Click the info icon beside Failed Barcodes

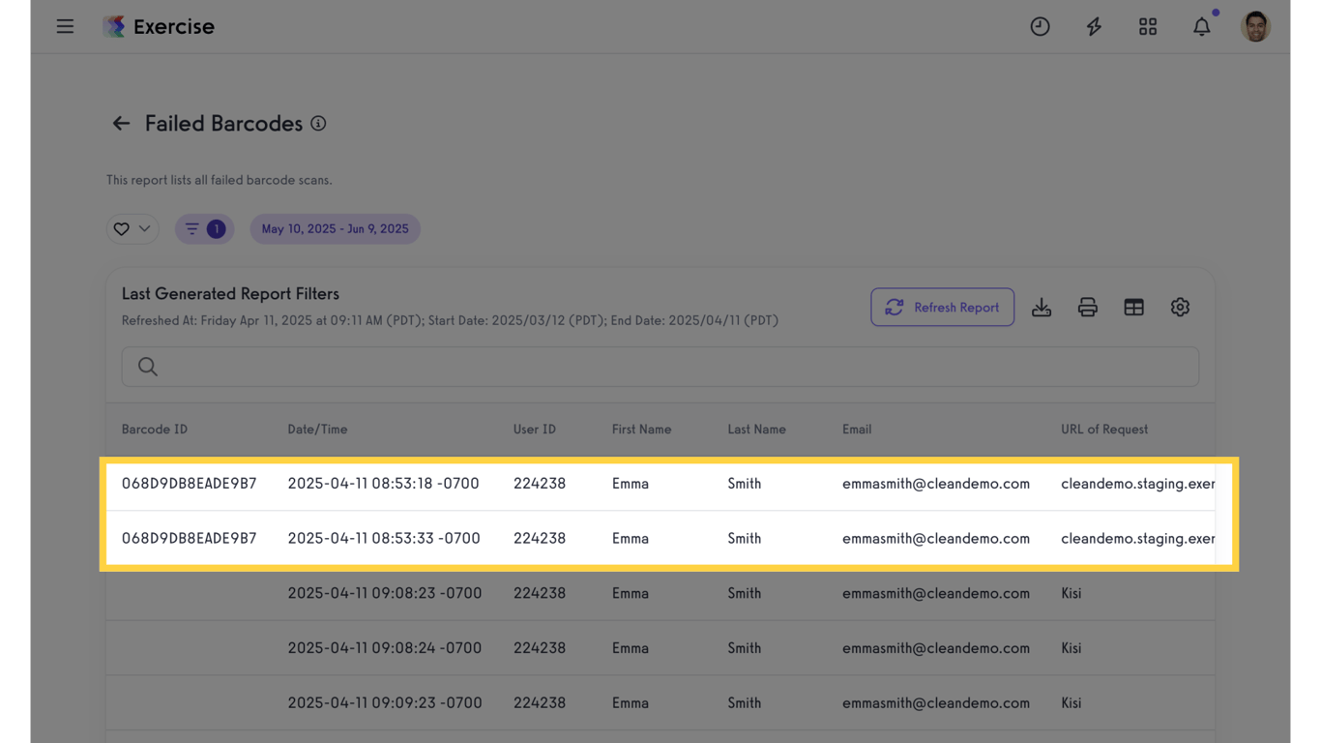(318, 124)
